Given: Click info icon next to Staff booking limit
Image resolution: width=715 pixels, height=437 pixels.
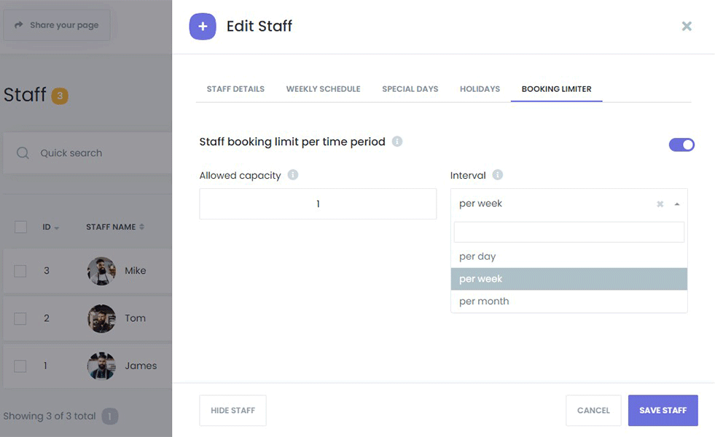Looking at the screenshot, I should (397, 142).
